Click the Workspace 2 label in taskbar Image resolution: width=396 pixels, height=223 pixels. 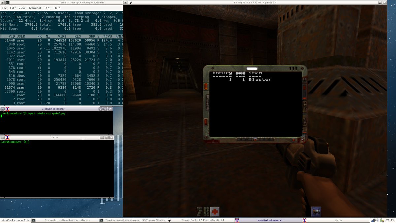(16, 220)
